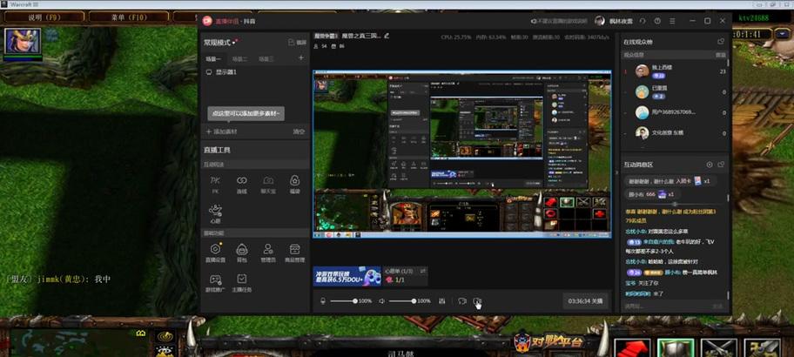Open the 背包 backpack tool
The height and width of the screenshot is (357, 794).
tap(241, 253)
